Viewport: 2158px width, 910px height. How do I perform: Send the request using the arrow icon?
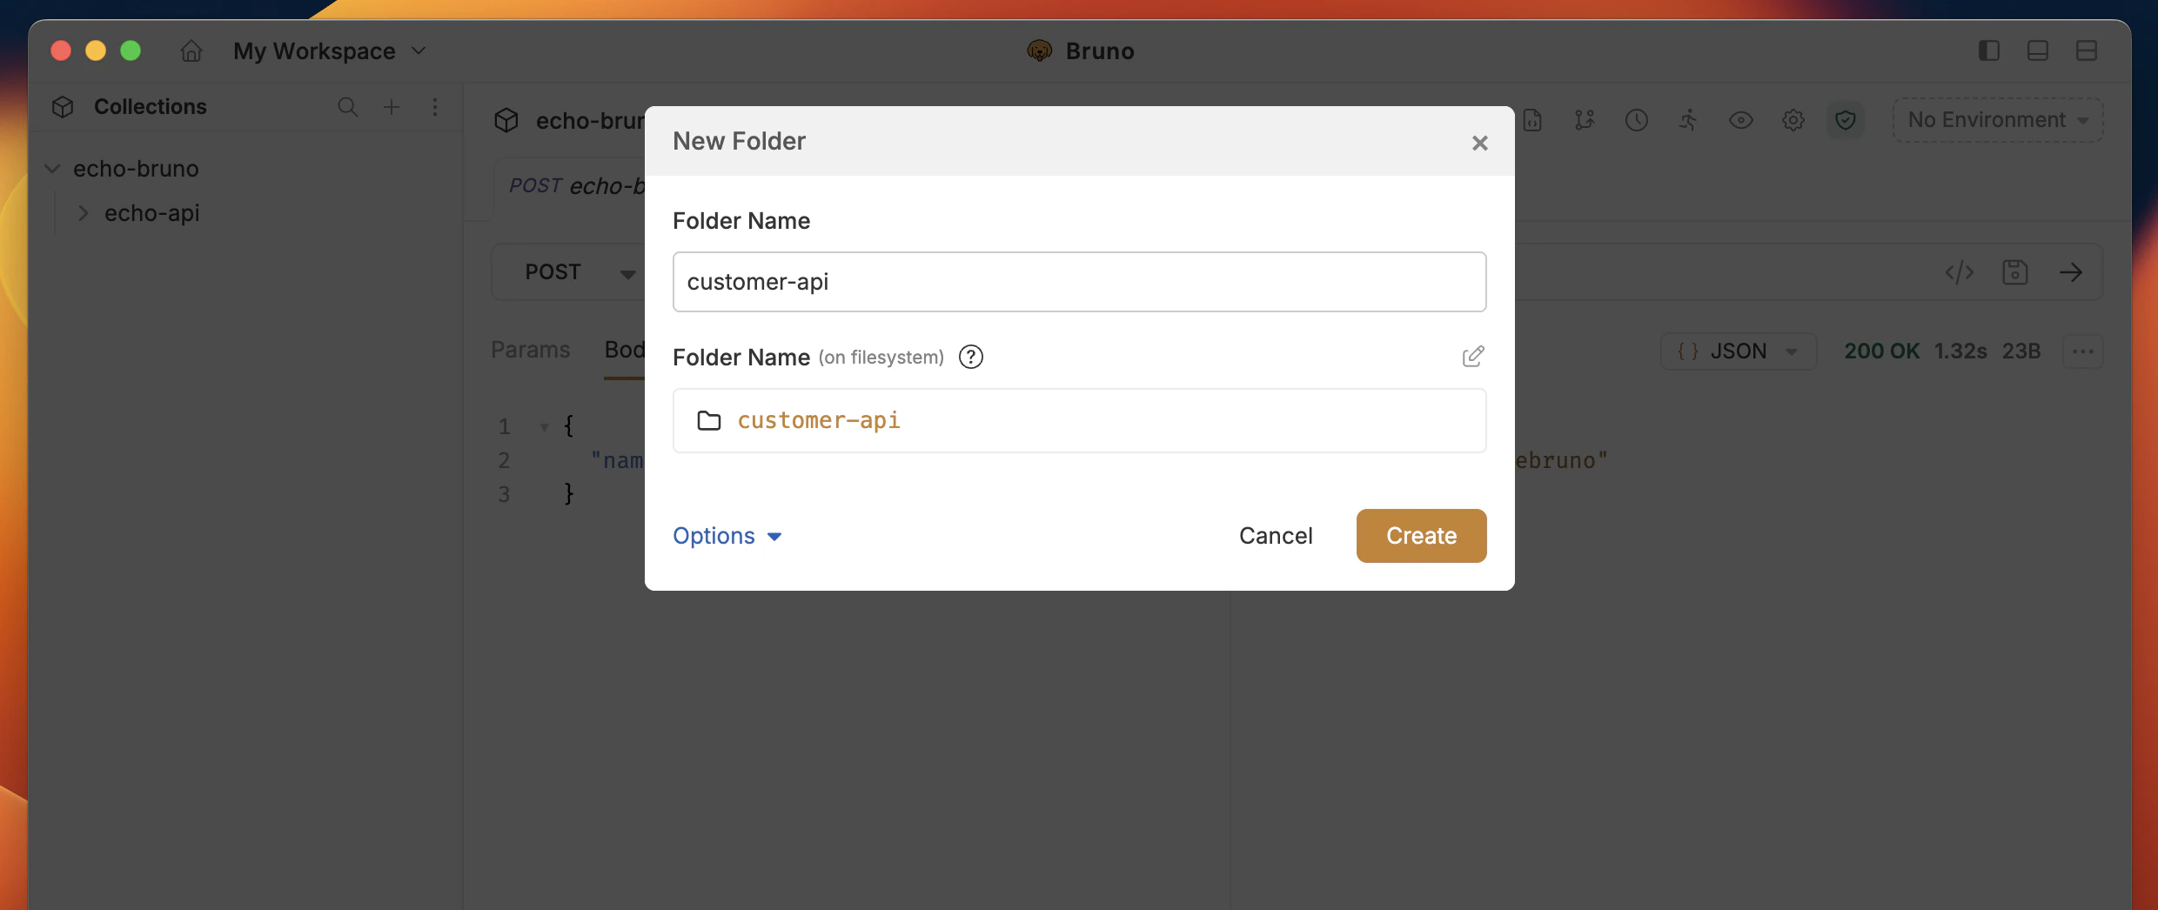click(x=2072, y=272)
